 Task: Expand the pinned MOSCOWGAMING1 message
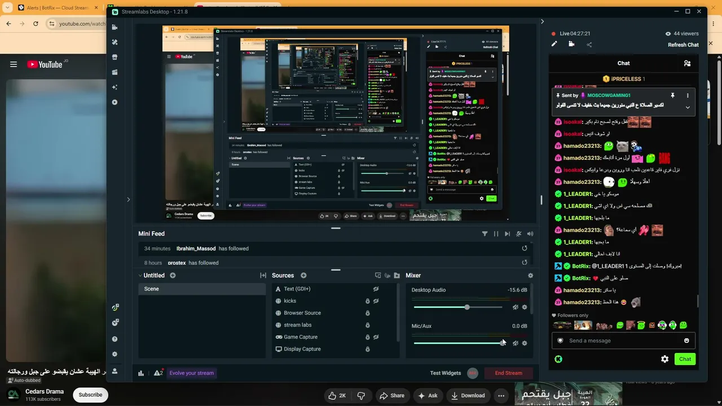pos(688,107)
